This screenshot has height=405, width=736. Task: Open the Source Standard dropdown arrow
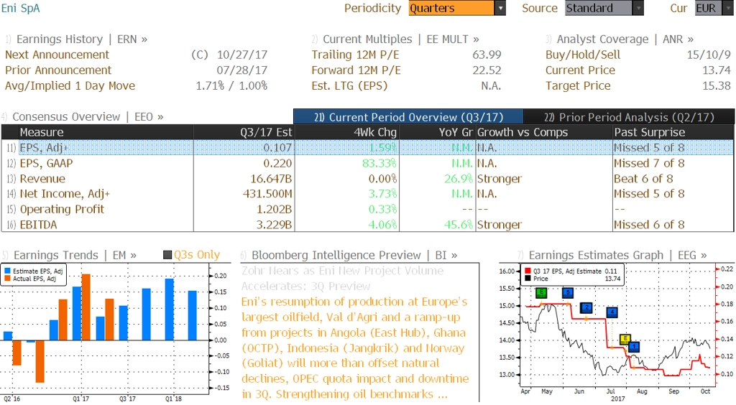point(638,8)
